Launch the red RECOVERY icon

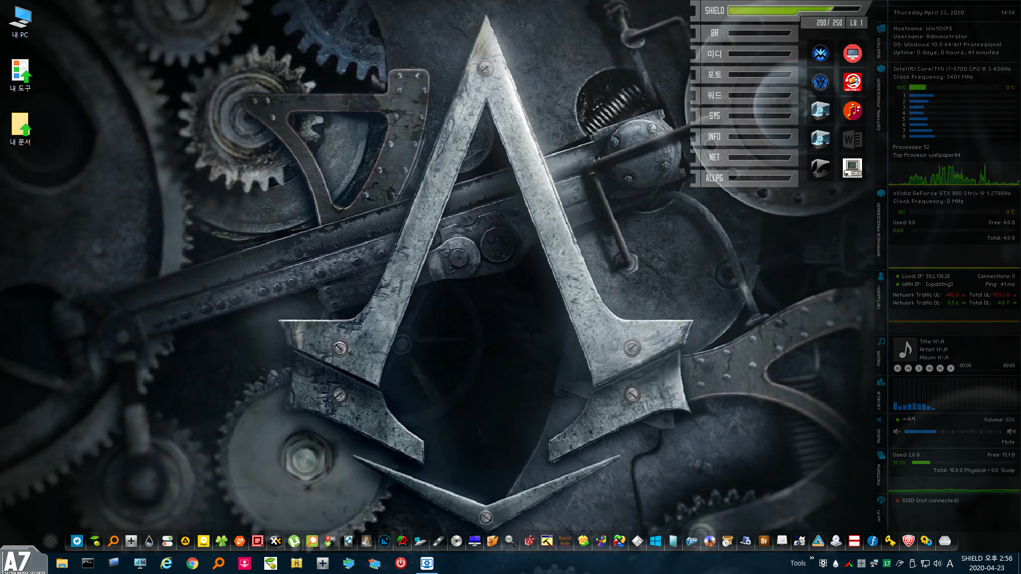[x=852, y=82]
